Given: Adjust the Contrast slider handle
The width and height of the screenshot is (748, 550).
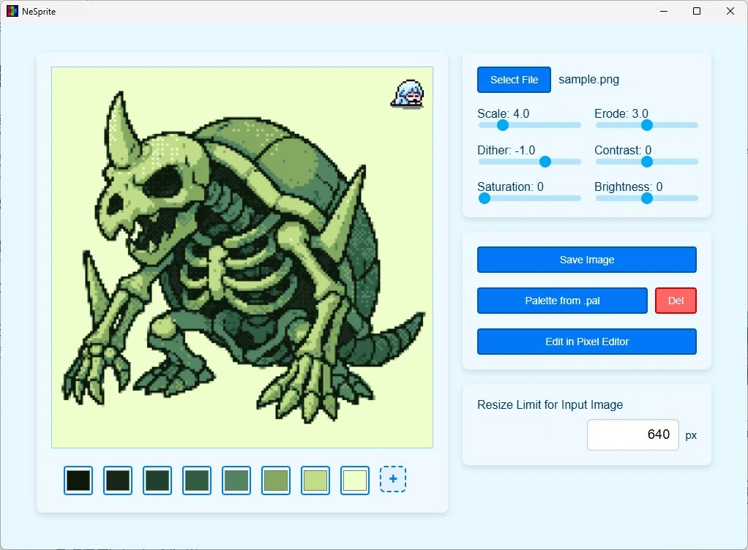Looking at the screenshot, I should pos(646,162).
